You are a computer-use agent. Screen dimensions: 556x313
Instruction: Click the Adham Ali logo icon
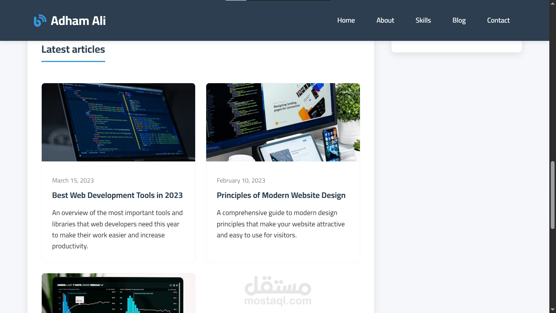tap(40, 21)
